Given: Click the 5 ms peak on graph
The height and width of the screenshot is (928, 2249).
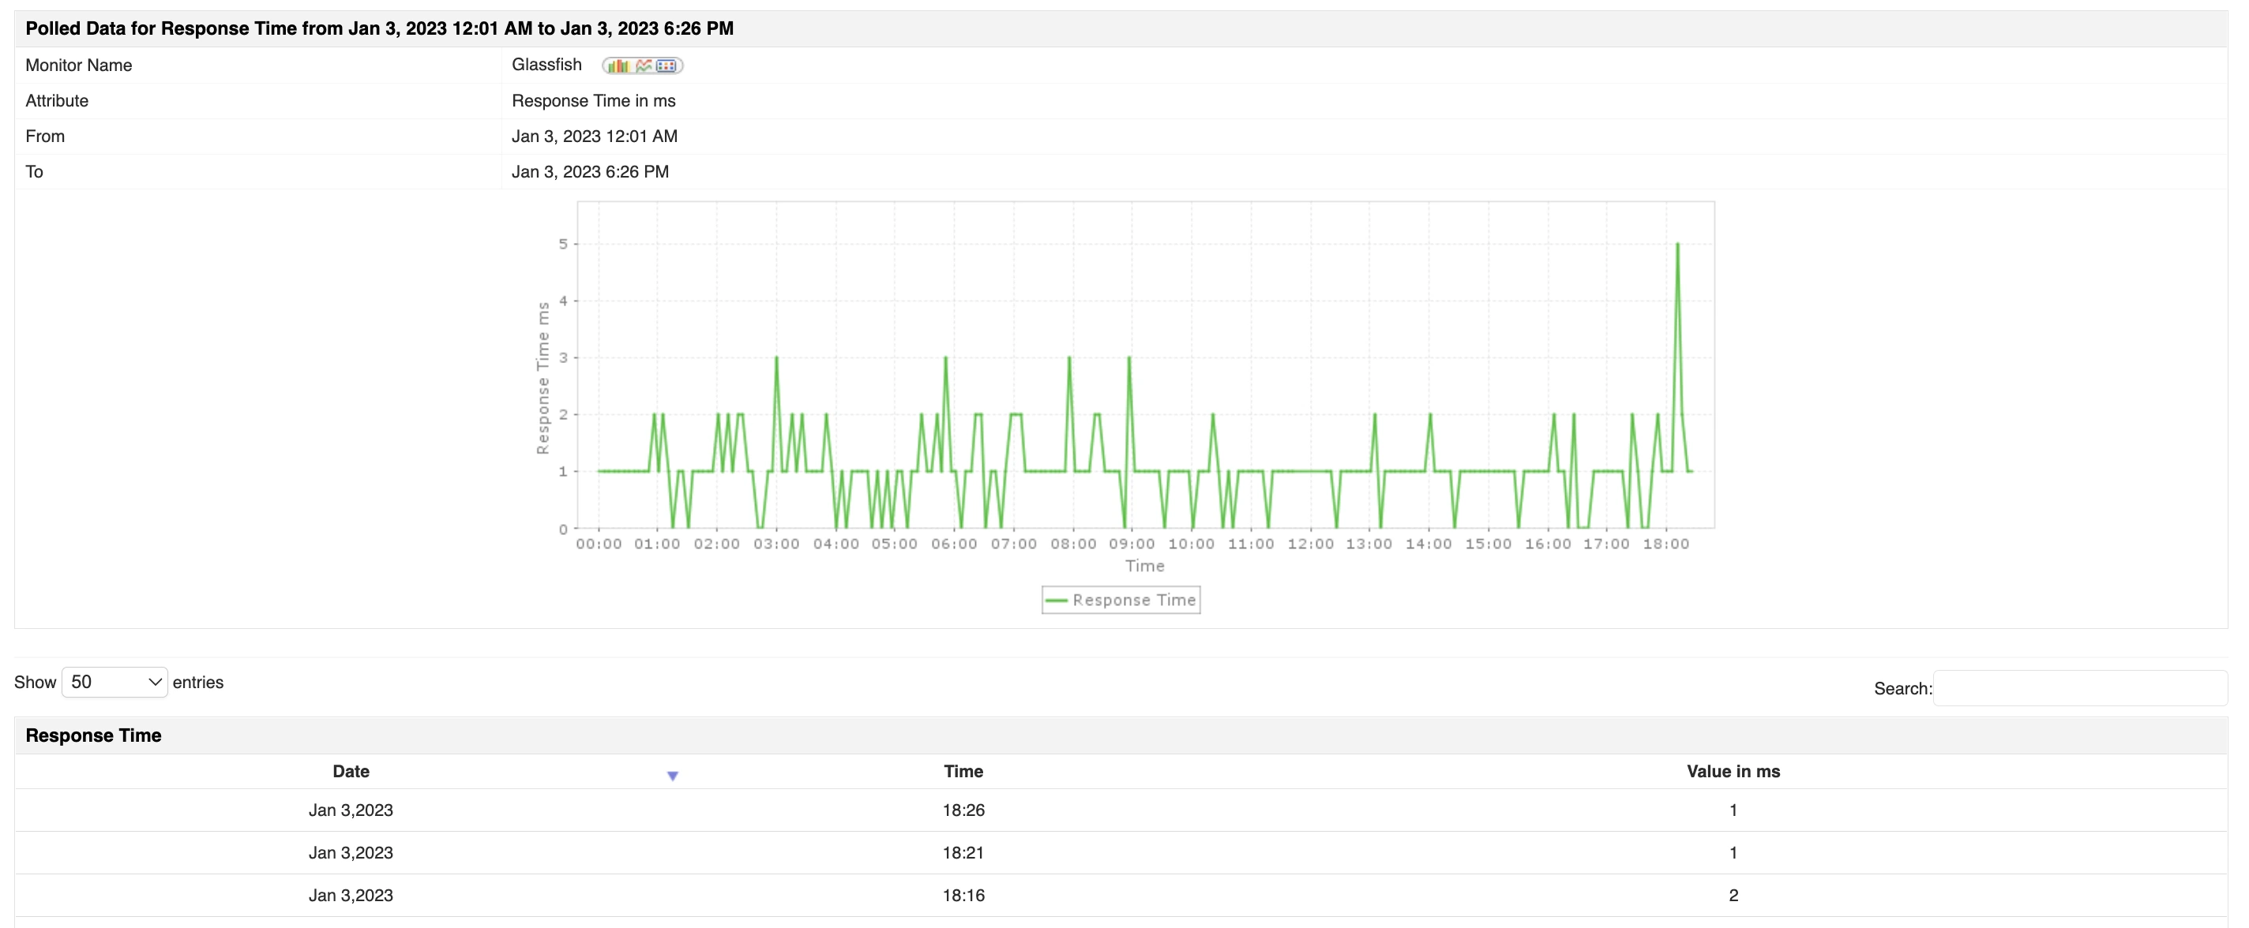Looking at the screenshot, I should pyautogui.click(x=1677, y=245).
